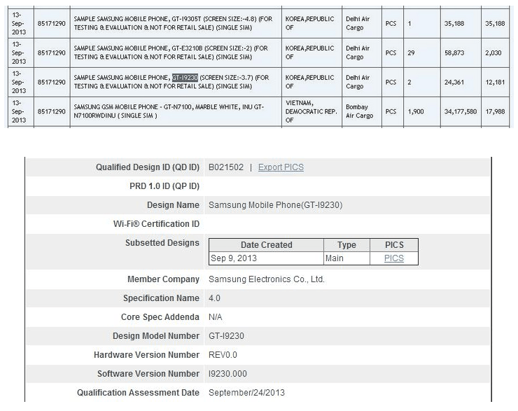
Task: Click the PICS column header
Action: tap(394, 245)
